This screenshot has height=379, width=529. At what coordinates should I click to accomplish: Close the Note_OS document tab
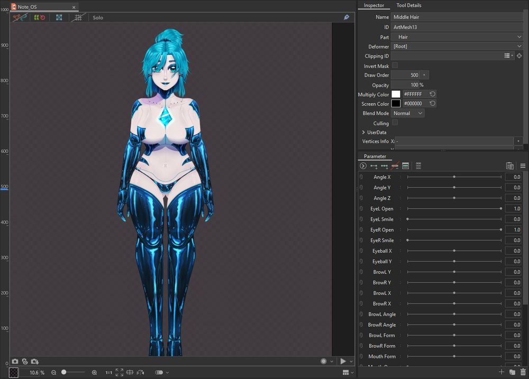[x=74, y=7]
